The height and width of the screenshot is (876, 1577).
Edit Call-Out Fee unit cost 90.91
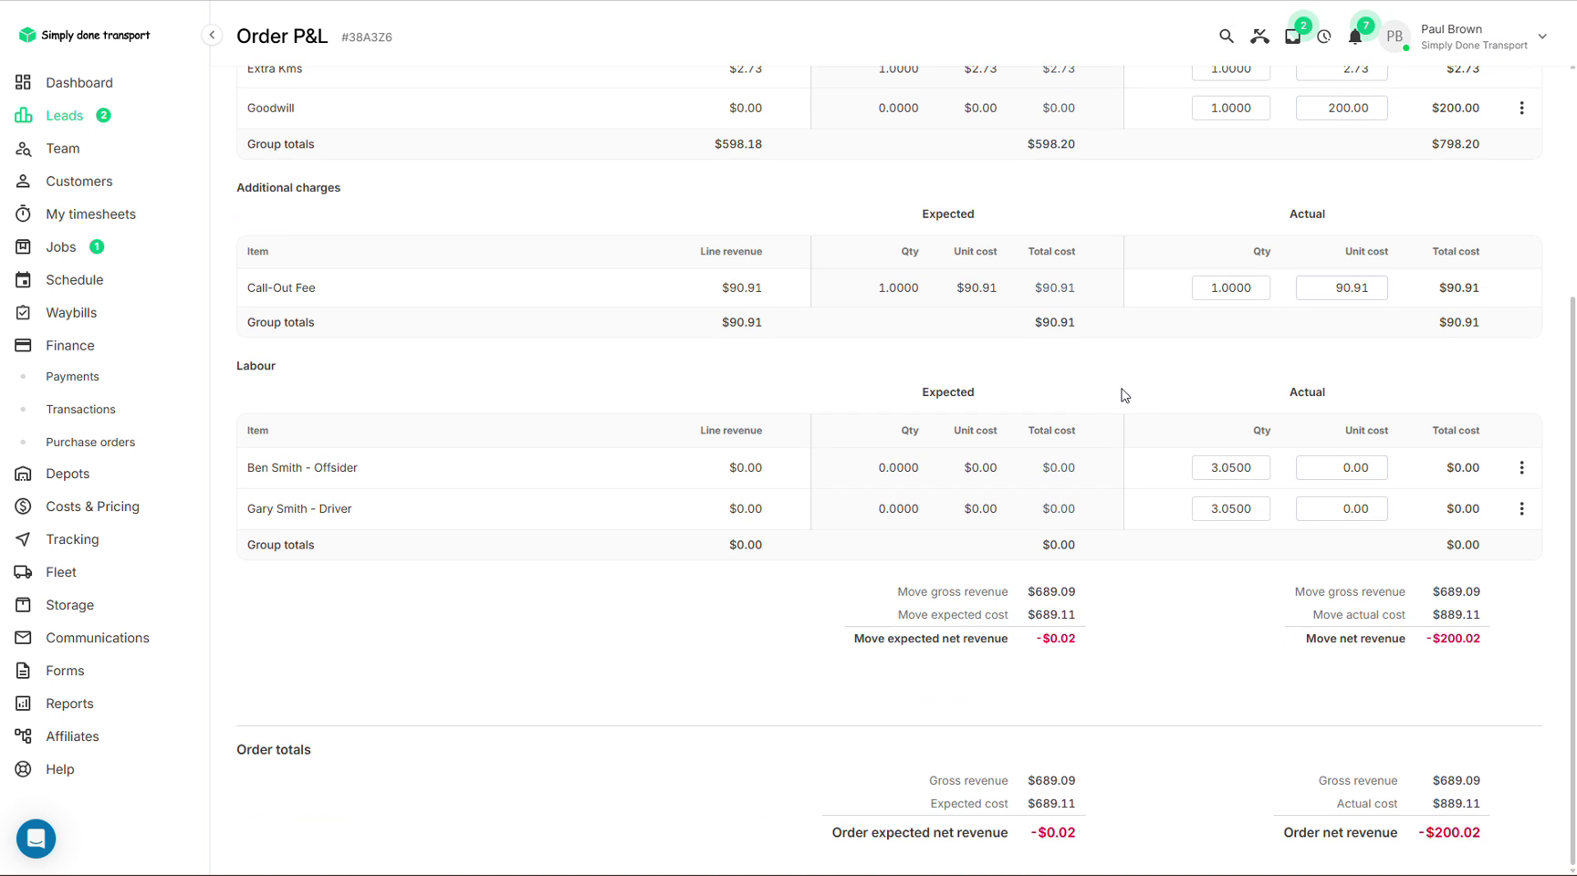(x=1342, y=287)
